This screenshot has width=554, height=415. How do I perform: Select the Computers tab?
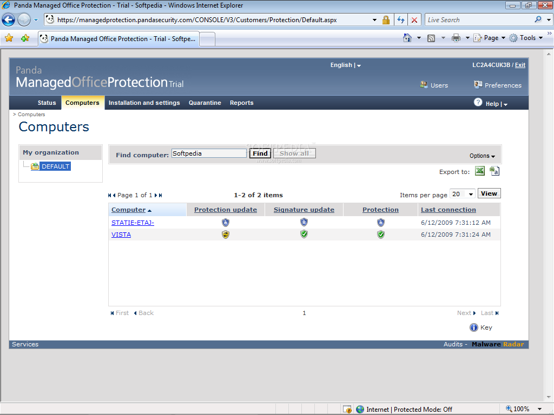(x=83, y=103)
